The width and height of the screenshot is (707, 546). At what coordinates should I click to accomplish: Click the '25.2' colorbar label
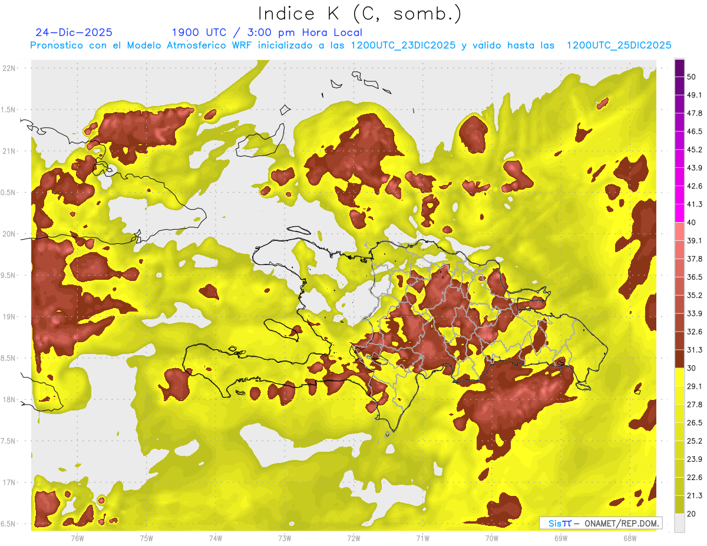pos(695,441)
